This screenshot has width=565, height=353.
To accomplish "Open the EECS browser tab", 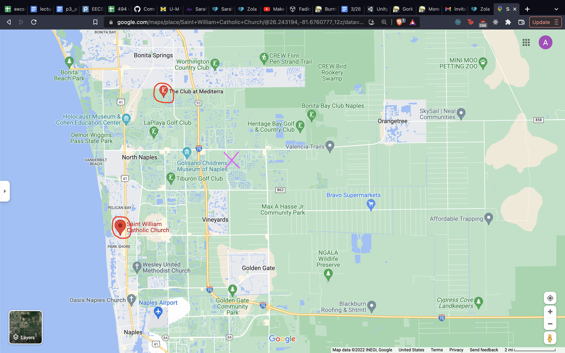I will click(93, 9).
